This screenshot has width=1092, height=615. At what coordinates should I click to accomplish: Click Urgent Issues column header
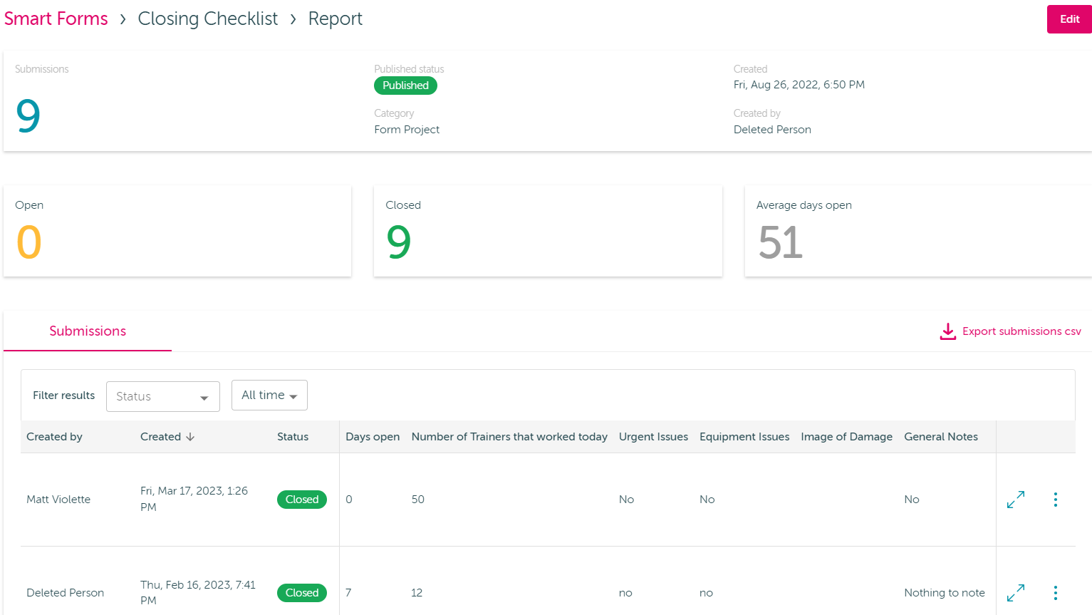[x=653, y=437]
